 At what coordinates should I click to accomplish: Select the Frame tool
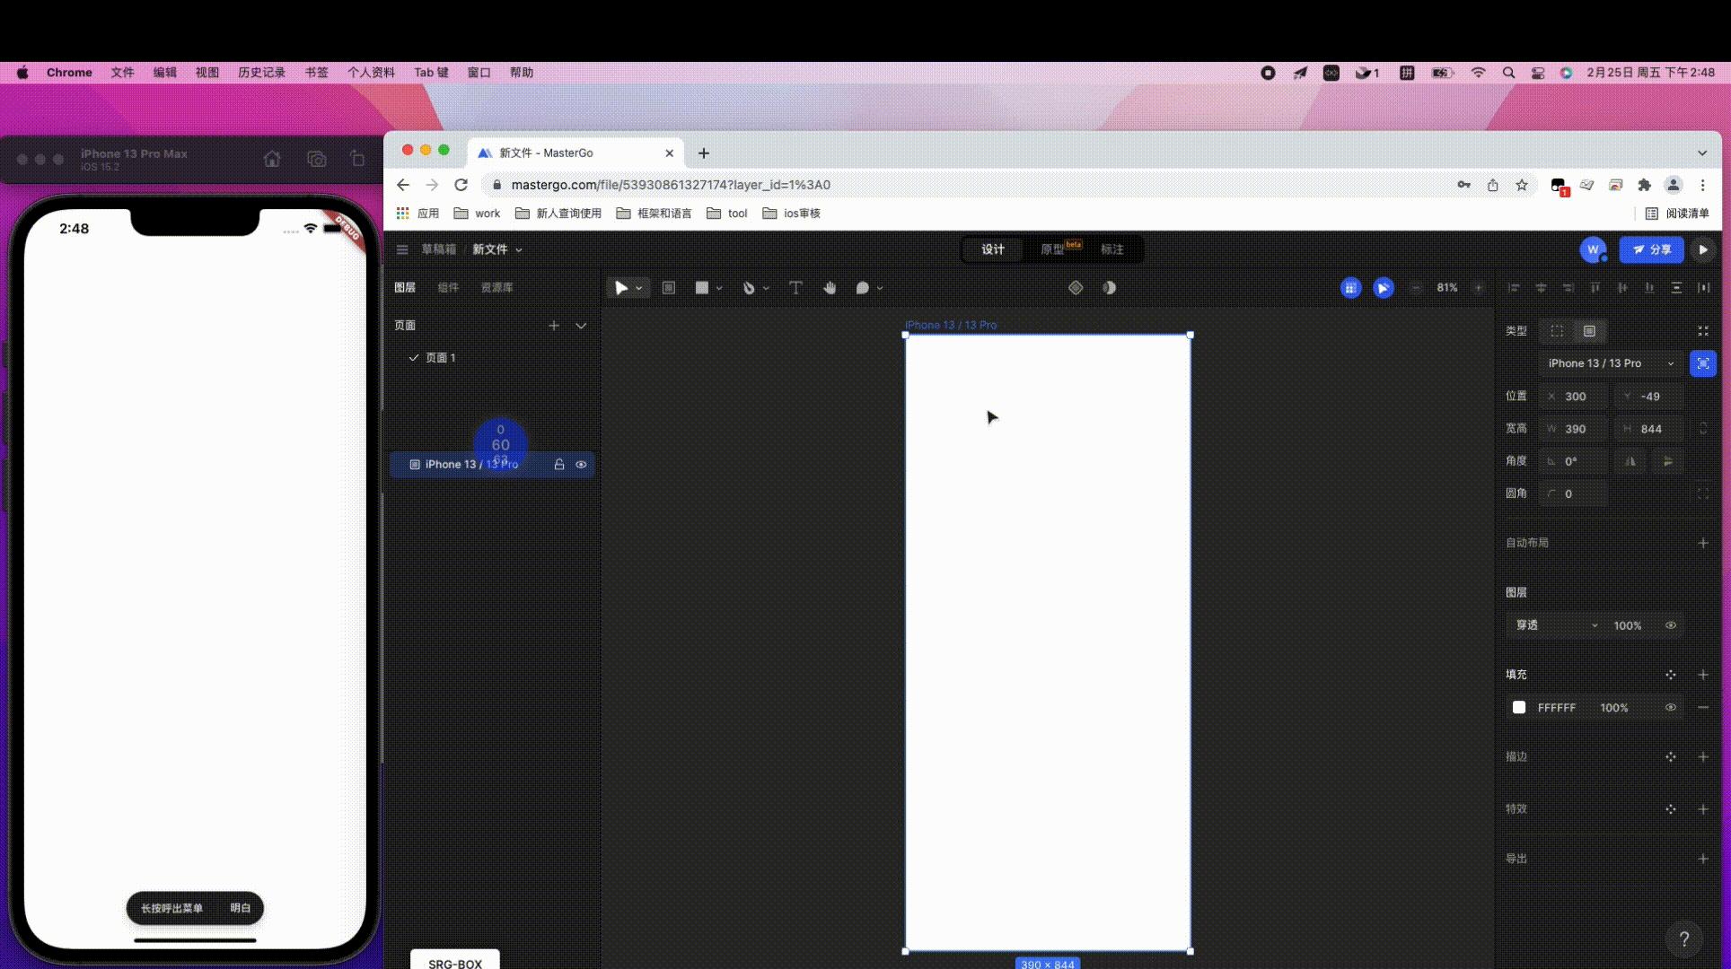[x=669, y=288]
